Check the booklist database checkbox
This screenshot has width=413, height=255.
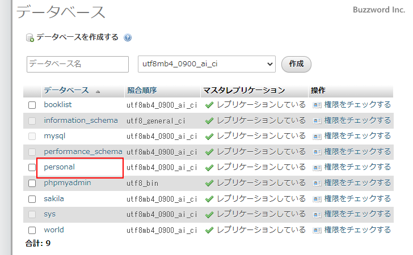[x=32, y=105]
